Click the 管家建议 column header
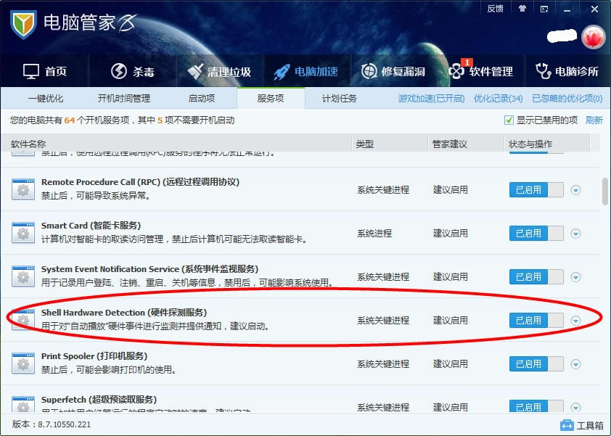 tap(449, 144)
